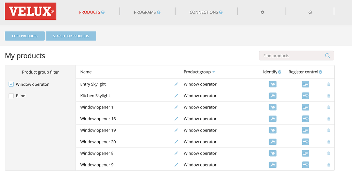This screenshot has height=183, width=352.
Task: Click pencil icon for Window opener 16
Action: (176, 119)
